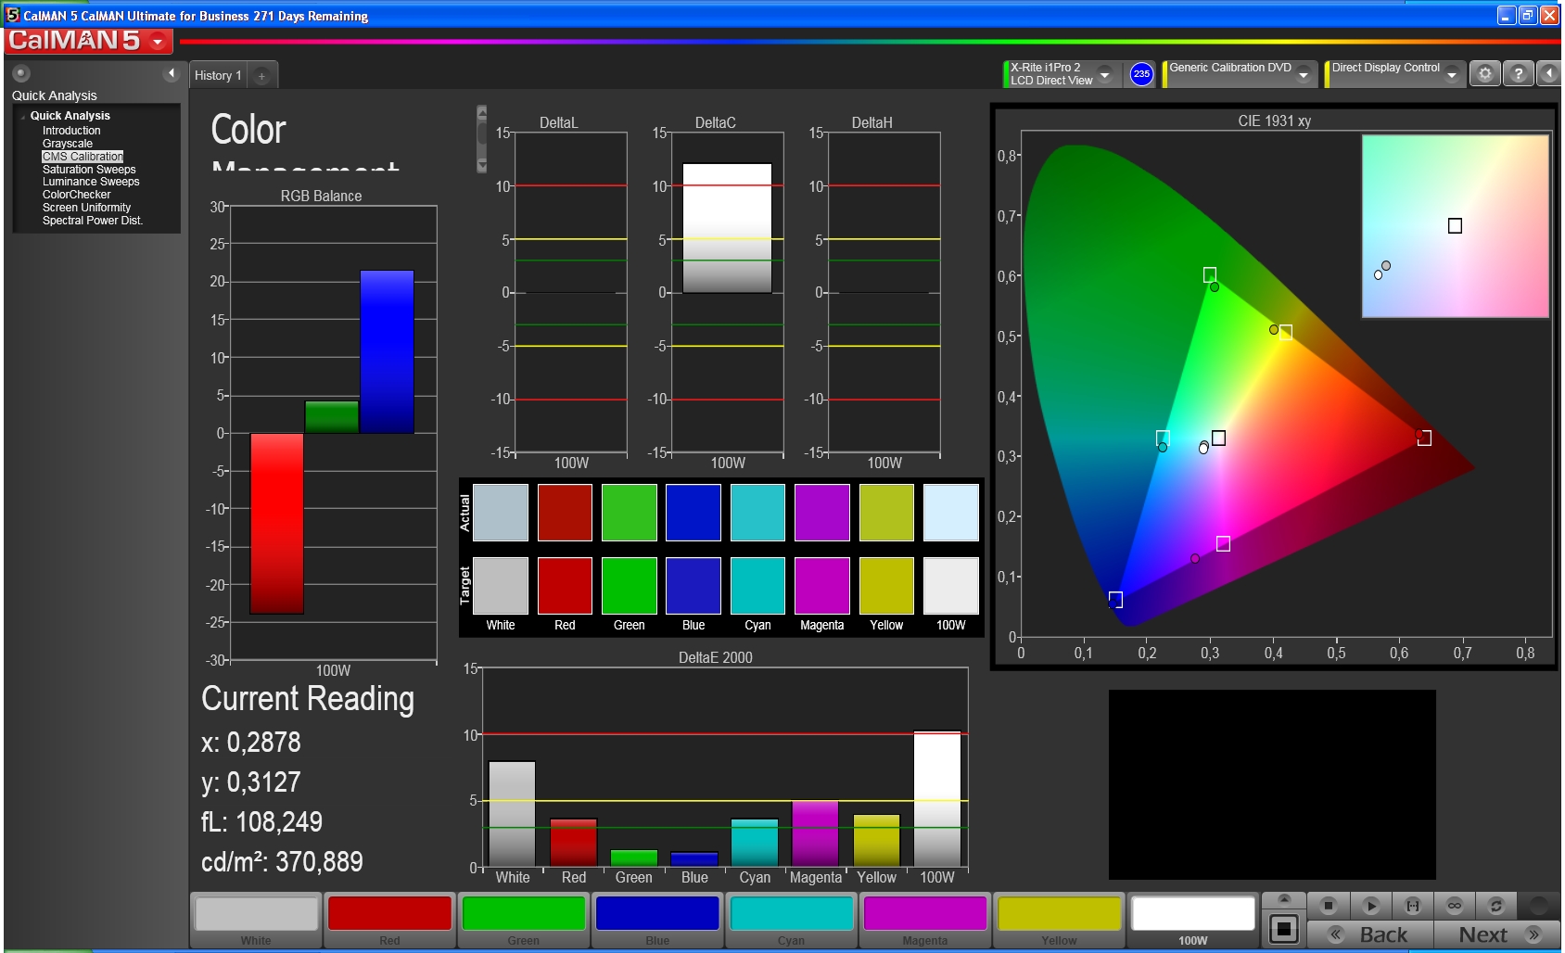Select CMS Calibration in the workflow tree
The image size is (1565, 953).
pyautogui.click(x=83, y=157)
